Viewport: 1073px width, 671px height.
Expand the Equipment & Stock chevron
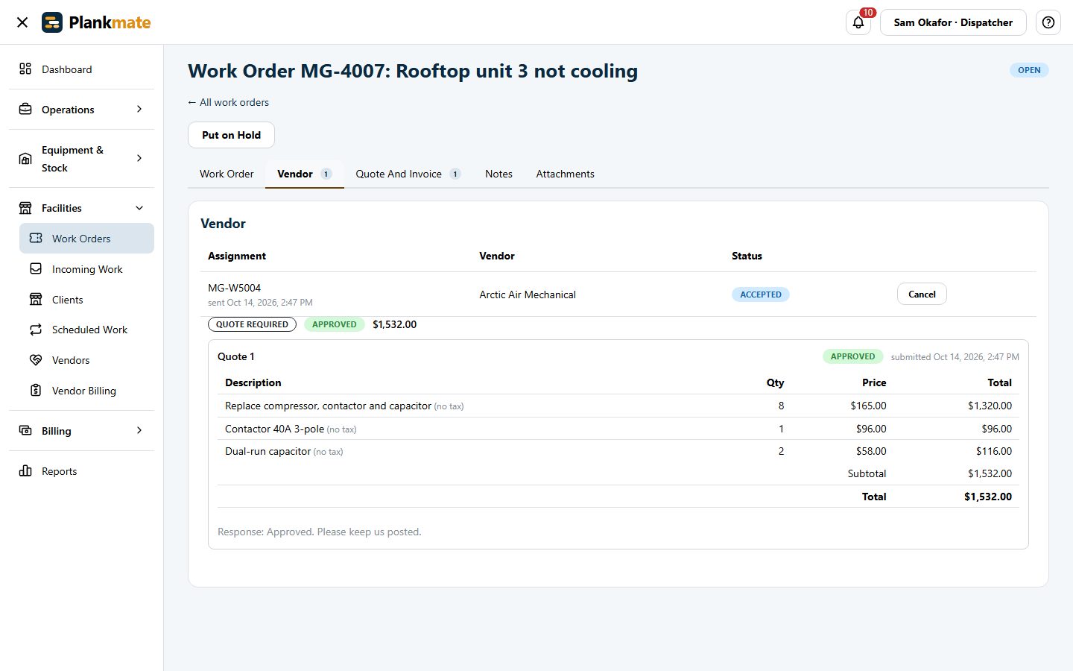(x=139, y=158)
